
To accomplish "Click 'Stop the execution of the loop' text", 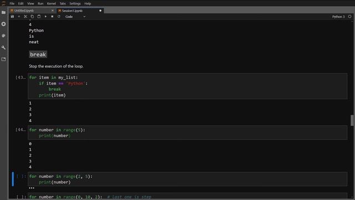I will [56, 66].
